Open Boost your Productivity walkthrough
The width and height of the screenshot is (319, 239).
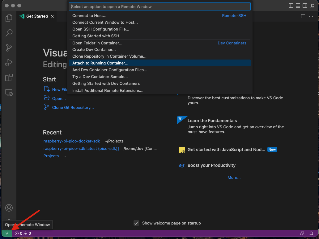tap(211, 165)
